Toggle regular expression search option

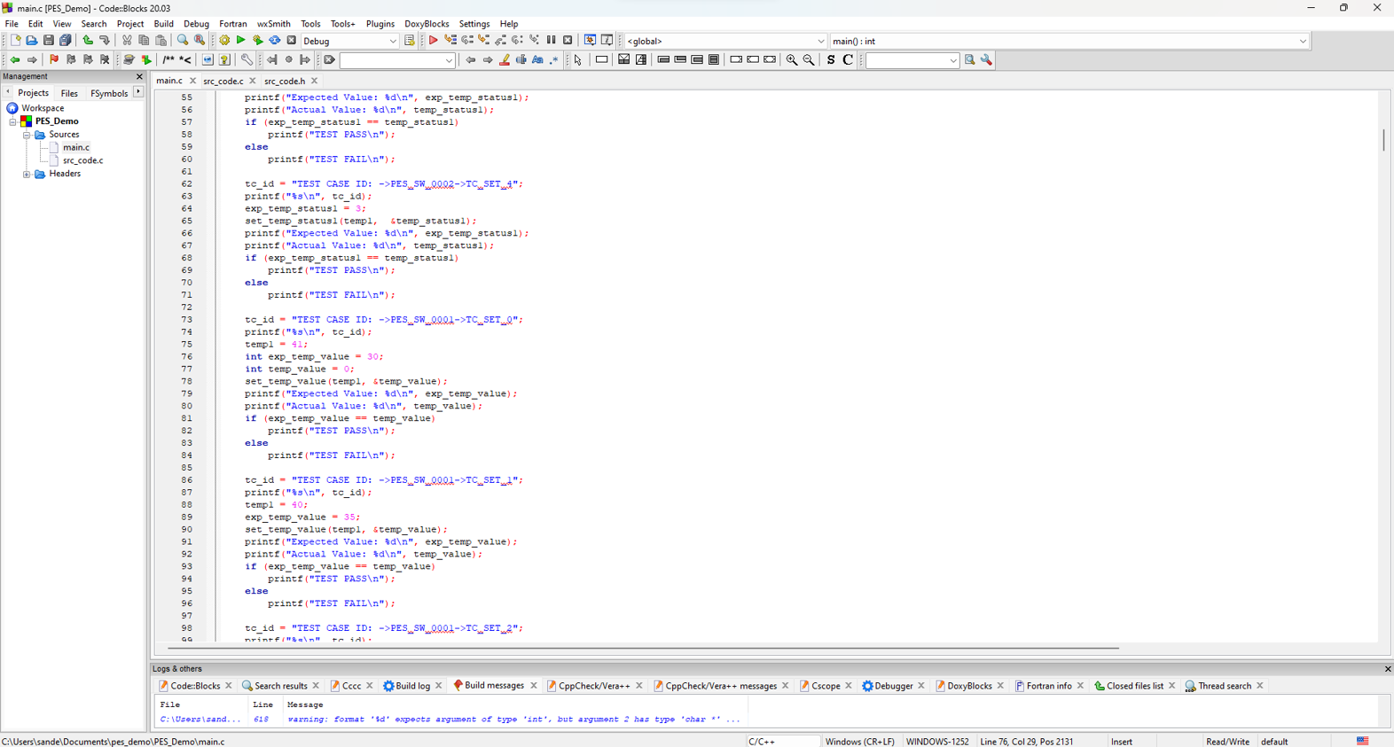pos(555,60)
